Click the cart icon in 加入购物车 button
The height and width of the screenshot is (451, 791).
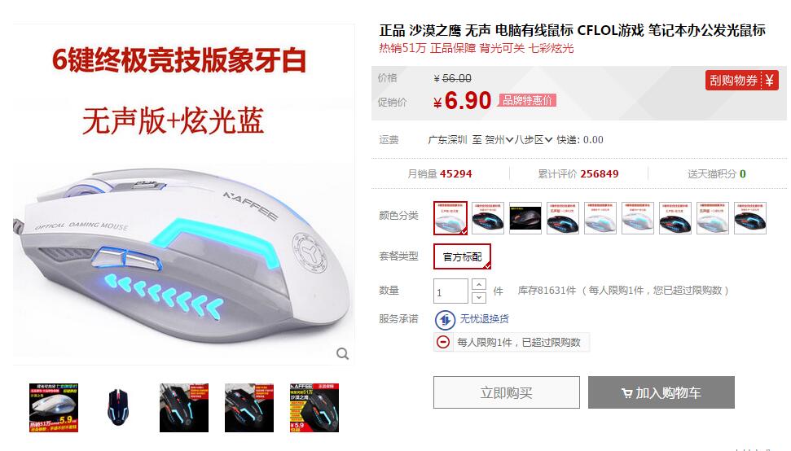[626, 393]
